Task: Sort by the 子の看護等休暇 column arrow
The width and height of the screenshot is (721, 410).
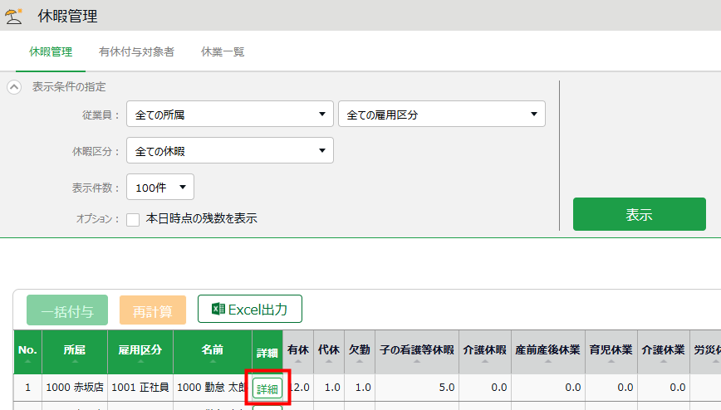Action: 416,364
